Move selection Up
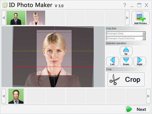 pos(126,51)
